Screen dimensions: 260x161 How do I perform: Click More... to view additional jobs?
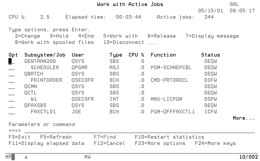[243, 118]
